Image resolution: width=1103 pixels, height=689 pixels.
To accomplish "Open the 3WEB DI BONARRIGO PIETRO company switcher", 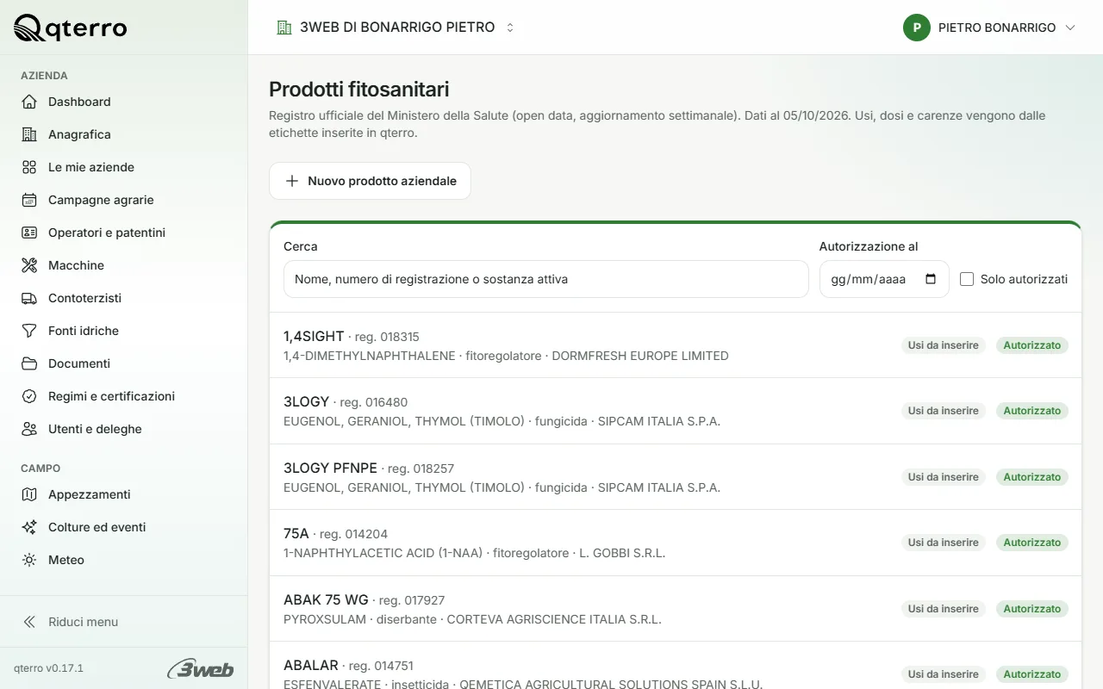I will (x=396, y=28).
